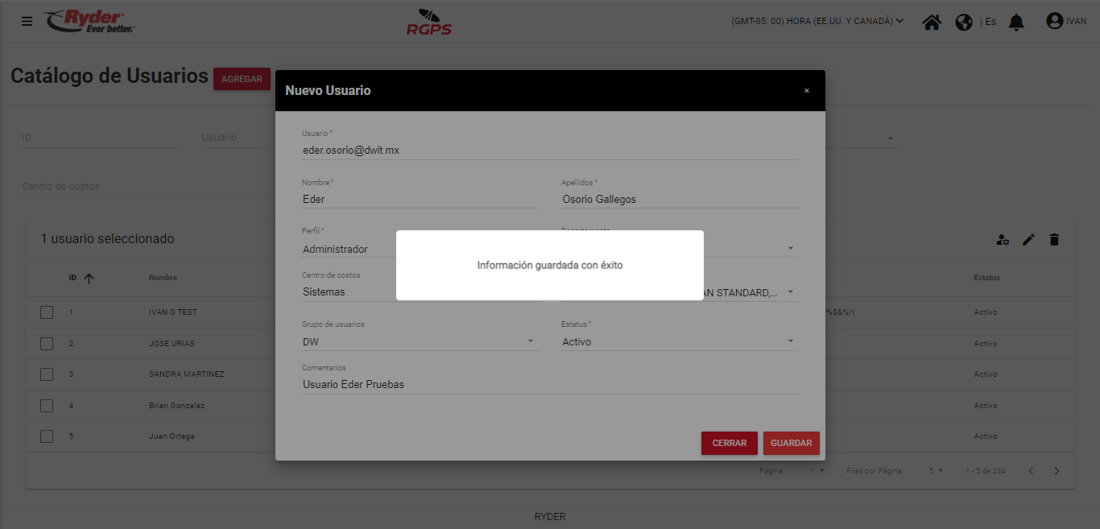
Task: Click the globe language icon
Action: click(x=964, y=22)
